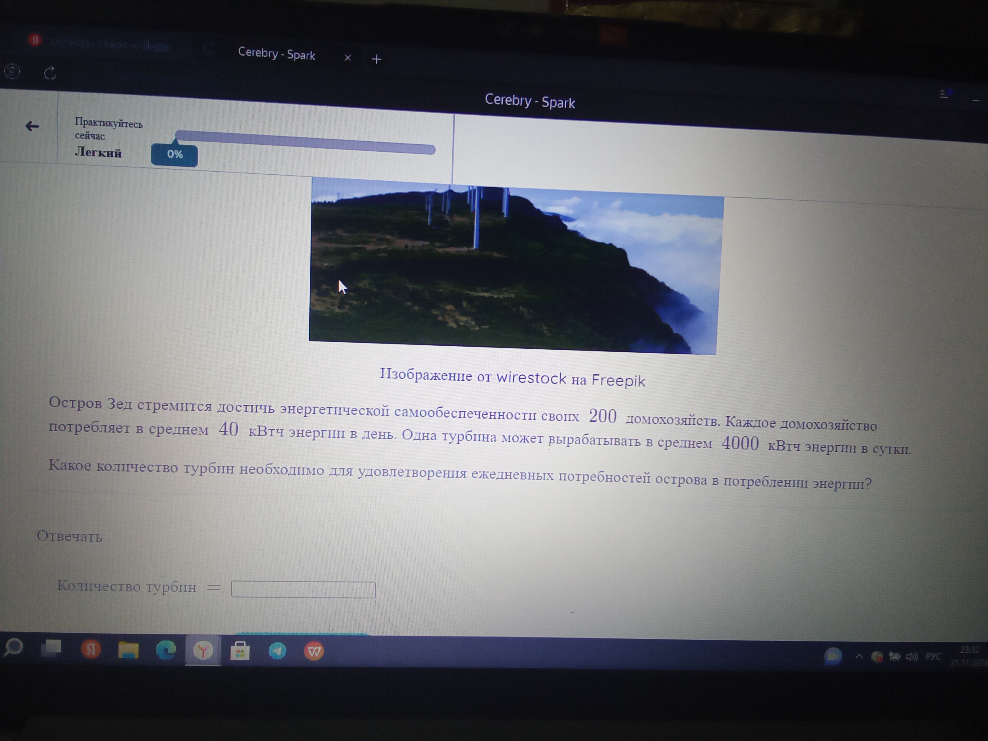The height and width of the screenshot is (741, 988).
Task: Select the Cerebry - Spark browser tab
Action: click(x=276, y=54)
